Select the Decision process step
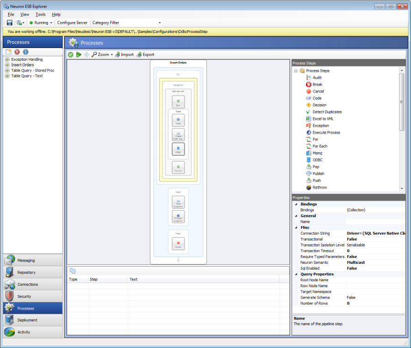Screen dimensions: 411x348 (x=316, y=105)
